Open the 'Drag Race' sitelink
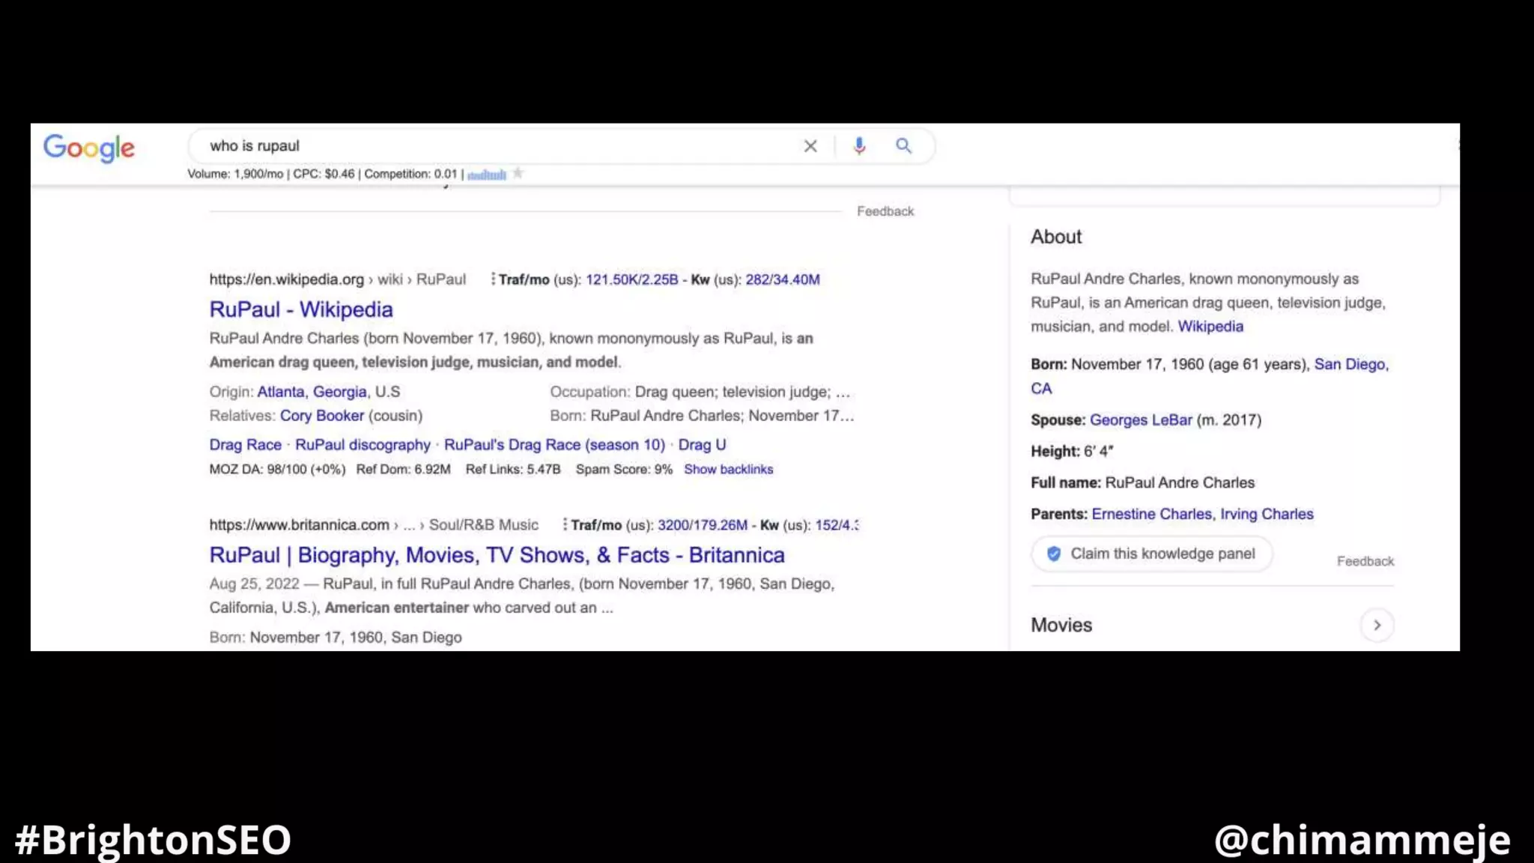This screenshot has width=1534, height=863. (x=246, y=445)
